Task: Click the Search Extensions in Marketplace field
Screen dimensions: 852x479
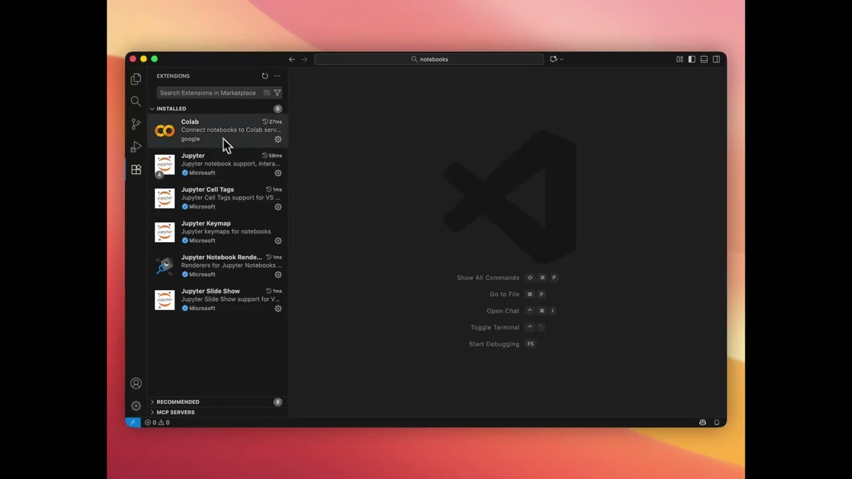Action: click(x=220, y=93)
